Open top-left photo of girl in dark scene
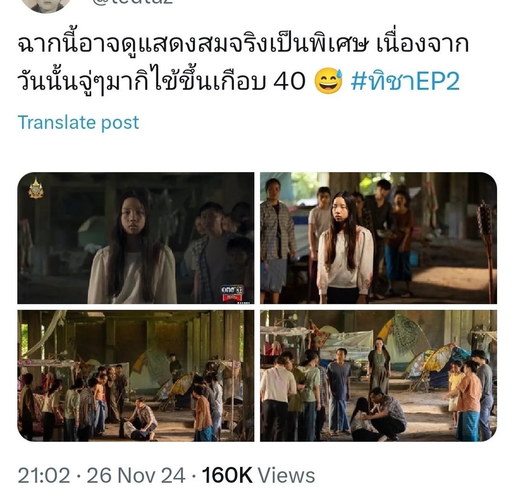514x500 pixels. (136, 238)
